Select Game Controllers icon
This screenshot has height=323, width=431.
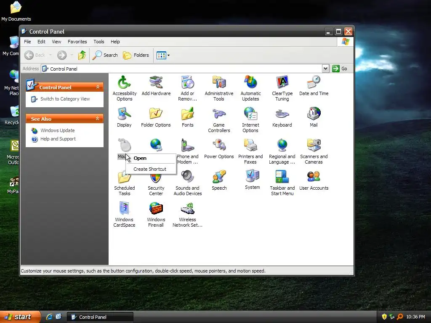tap(219, 120)
